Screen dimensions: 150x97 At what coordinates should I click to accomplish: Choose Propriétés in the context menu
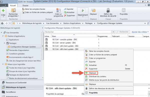[x=109, y=93]
